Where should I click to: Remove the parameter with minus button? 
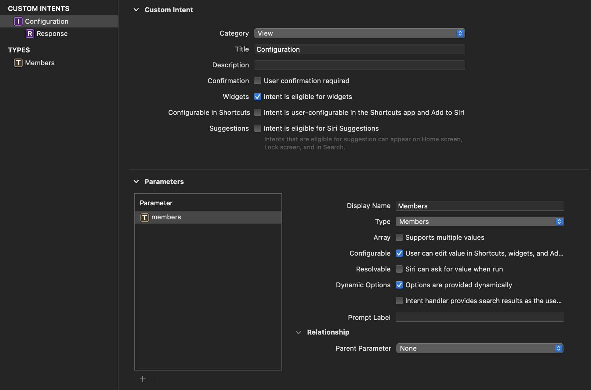tap(158, 379)
